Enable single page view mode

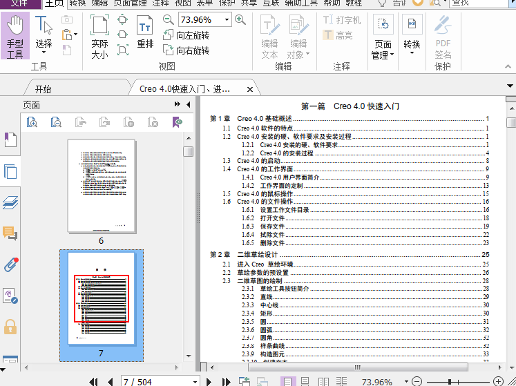click(288, 382)
